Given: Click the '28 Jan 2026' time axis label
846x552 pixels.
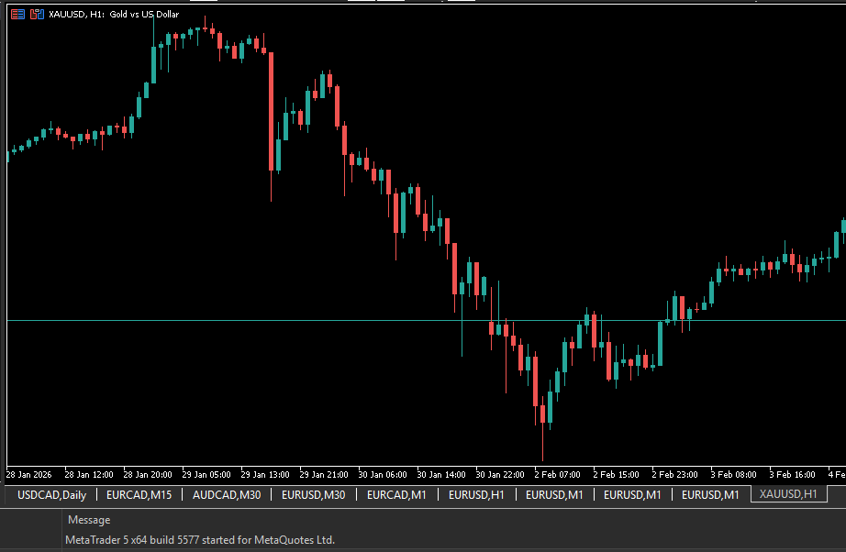Looking at the screenshot, I should pos(29,474).
